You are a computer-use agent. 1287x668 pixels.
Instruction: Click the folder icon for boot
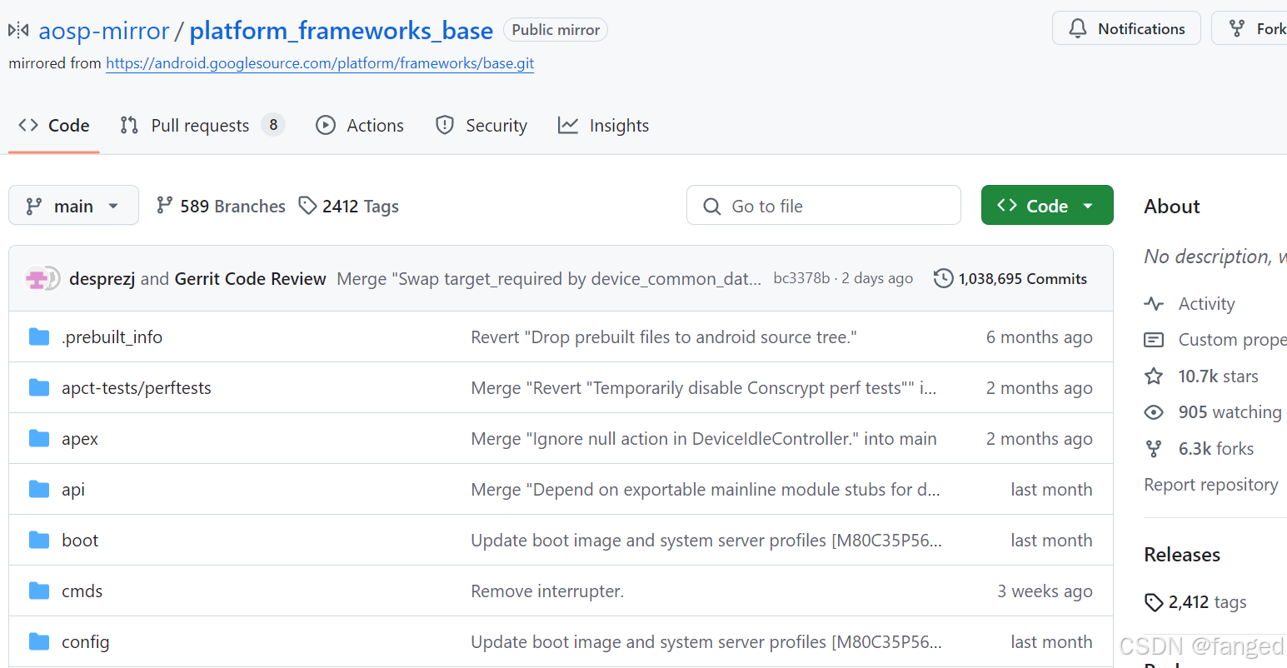[39, 540]
